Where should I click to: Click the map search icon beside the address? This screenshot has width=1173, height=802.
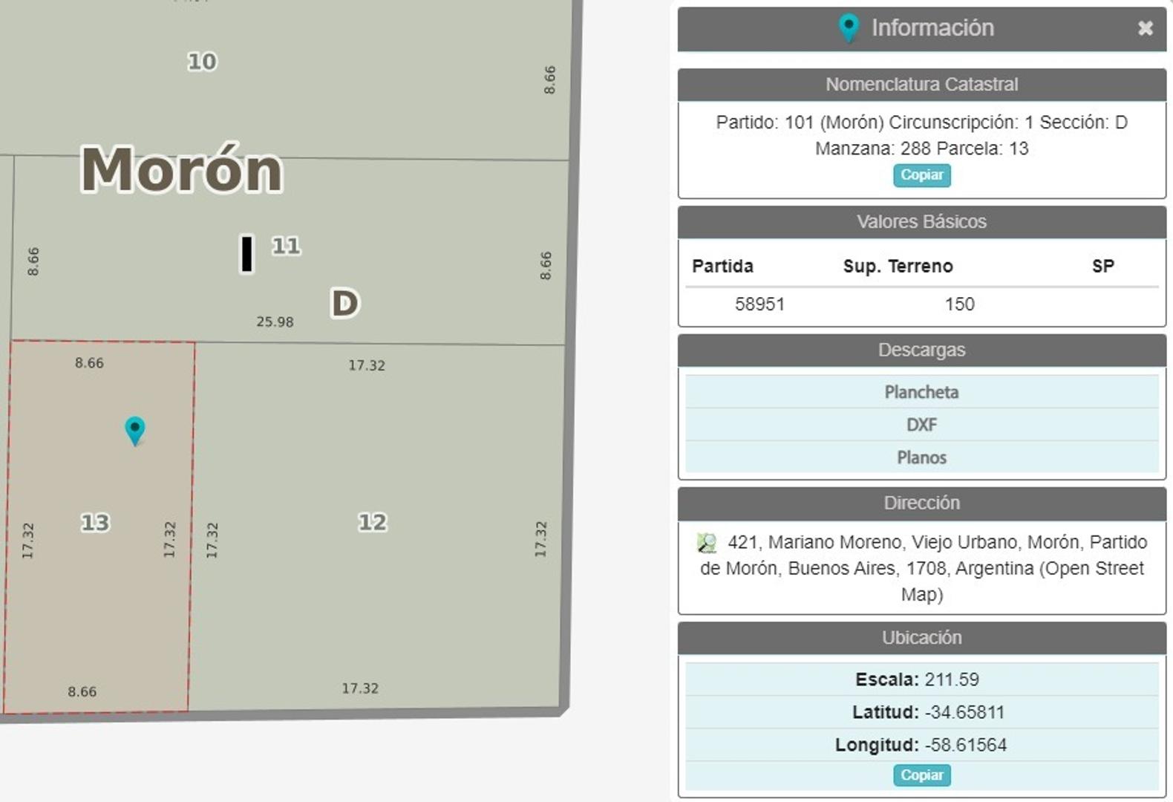click(708, 543)
